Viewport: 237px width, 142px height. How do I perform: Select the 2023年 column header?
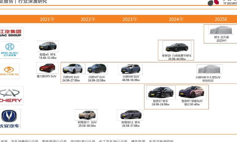click(x=130, y=19)
